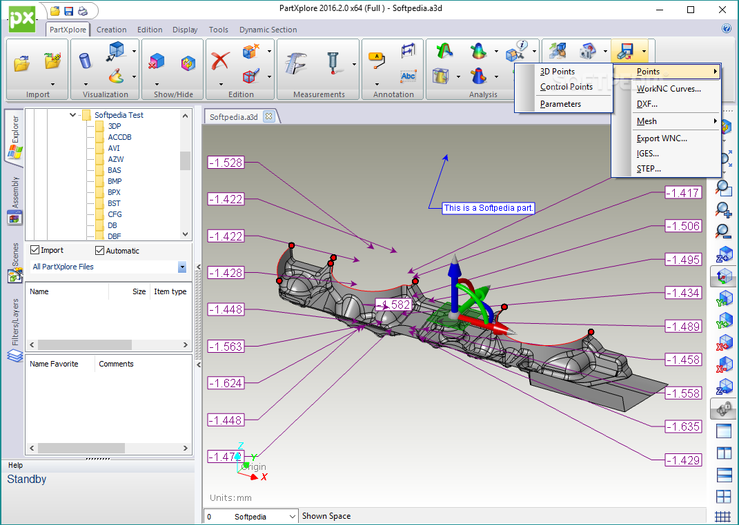Viewport: 739px width, 525px height.
Task: Open the dropdown arrow beside the save/export icon
Action: [x=644, y=51]
